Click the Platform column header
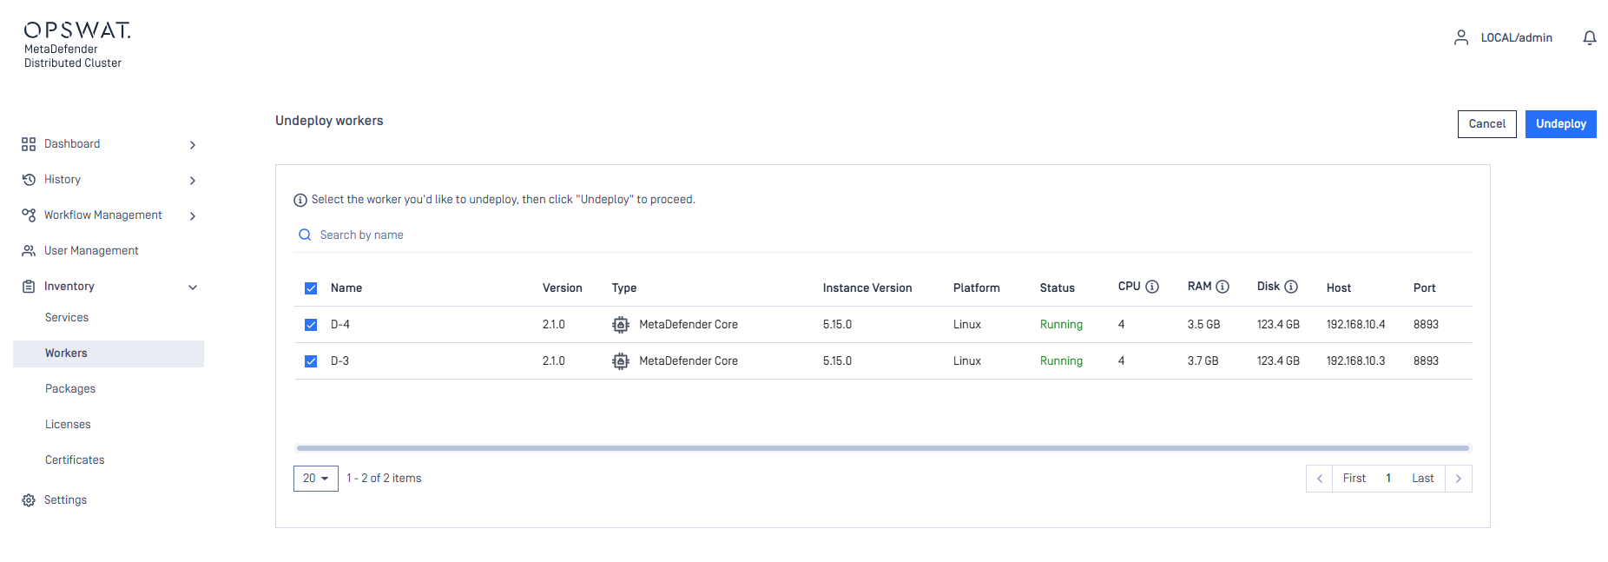This screenshot has height=562, width=1608. (977, 288)
